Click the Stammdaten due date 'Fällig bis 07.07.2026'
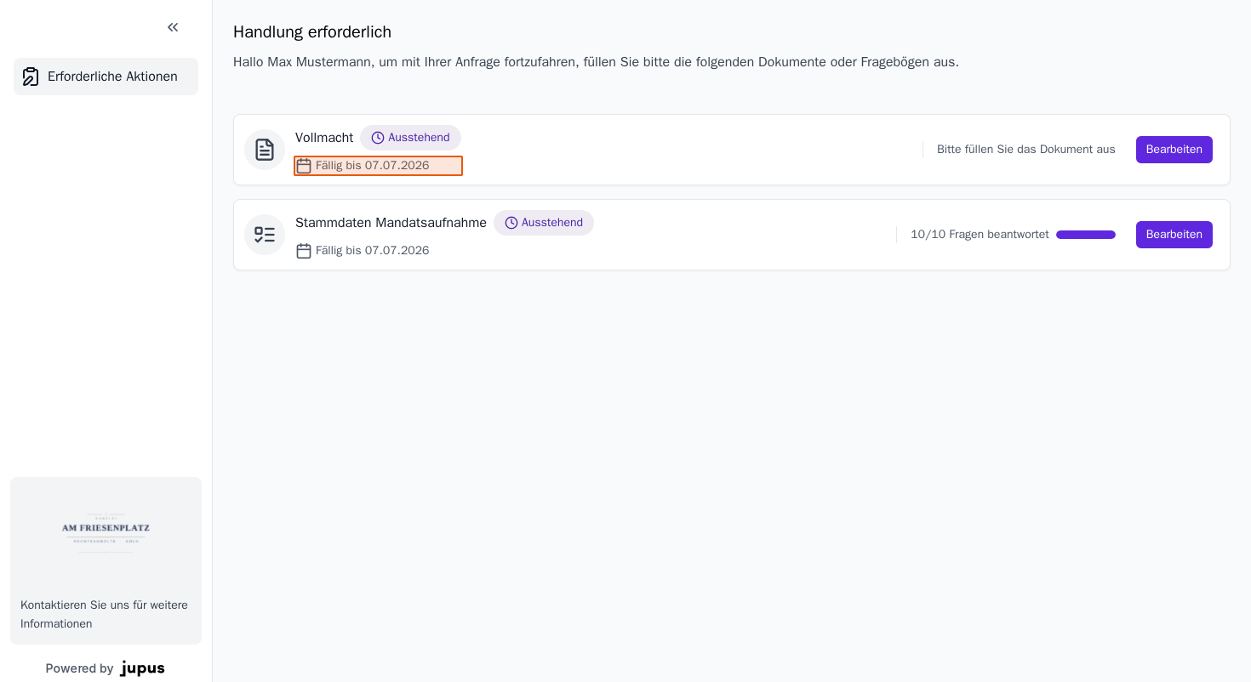Viewport: 1251px width, 682px height. pyautogui.click(x=373, y=251)
